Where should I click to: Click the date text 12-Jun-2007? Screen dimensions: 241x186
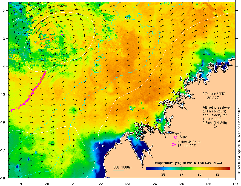tap(214, 94)
